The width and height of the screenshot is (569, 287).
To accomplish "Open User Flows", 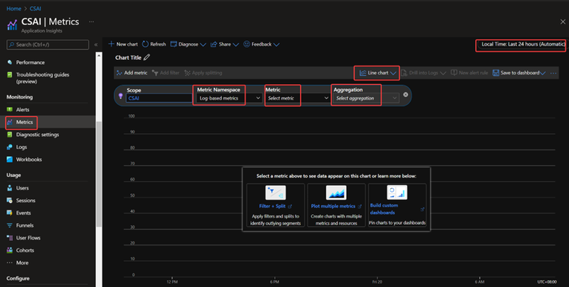I will [x=28, y=238].
